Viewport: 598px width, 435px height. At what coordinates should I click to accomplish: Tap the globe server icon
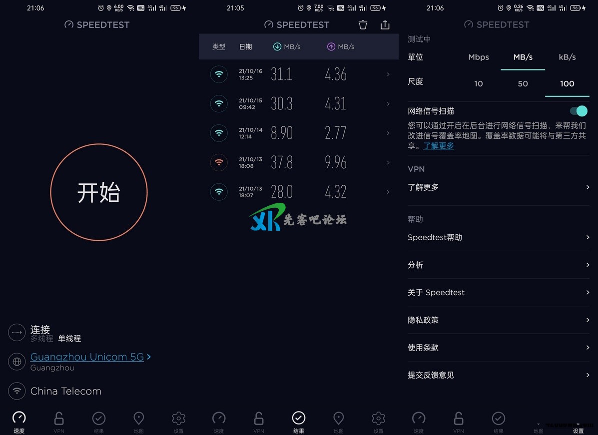click(17, 362)
